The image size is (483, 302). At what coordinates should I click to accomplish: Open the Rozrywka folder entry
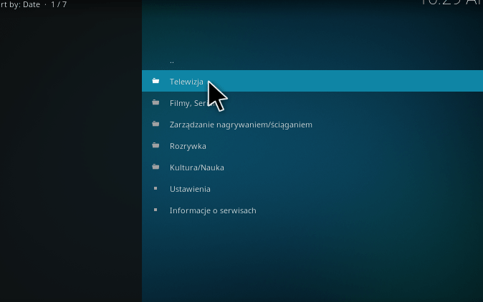pyautogui.click(x=312, y=146)
